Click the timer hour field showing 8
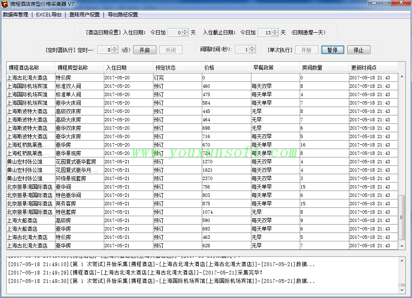412x298 pixels. [105, 50]
